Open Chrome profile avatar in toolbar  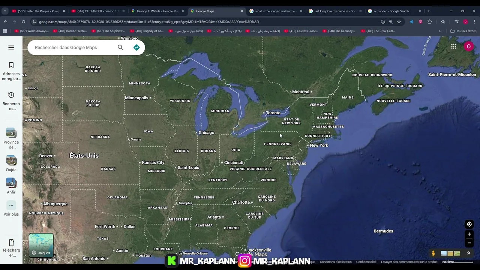click(465, 22)
